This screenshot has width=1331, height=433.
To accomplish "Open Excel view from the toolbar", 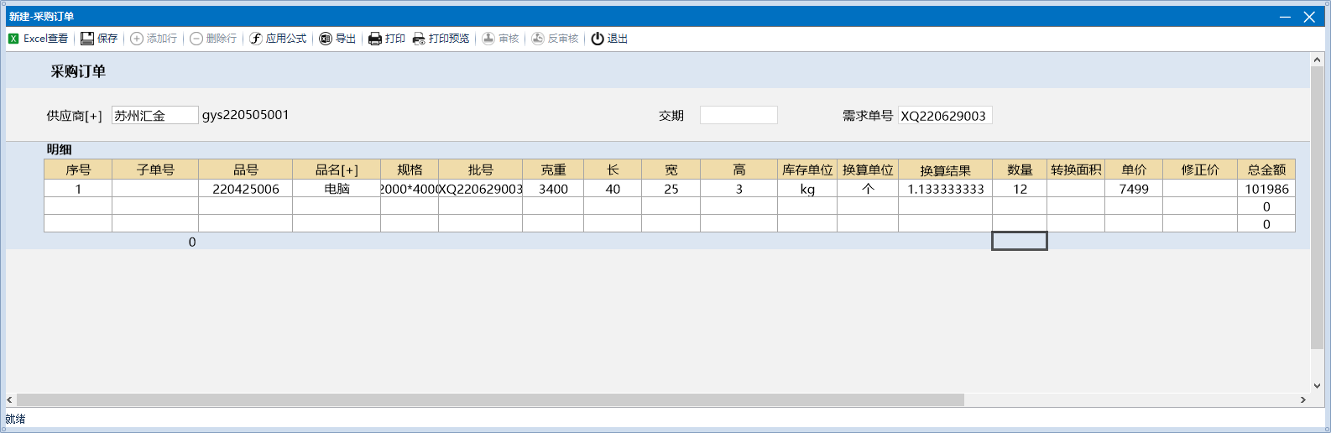I will click(38, 39).
